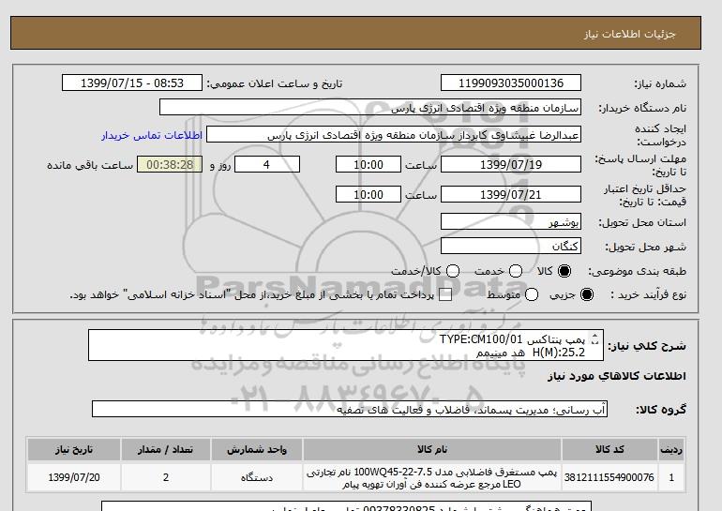The width and height of the screenshot is (722, 511).
Task: Click the buyer organization name field
Action: click(x=370, y=107)
